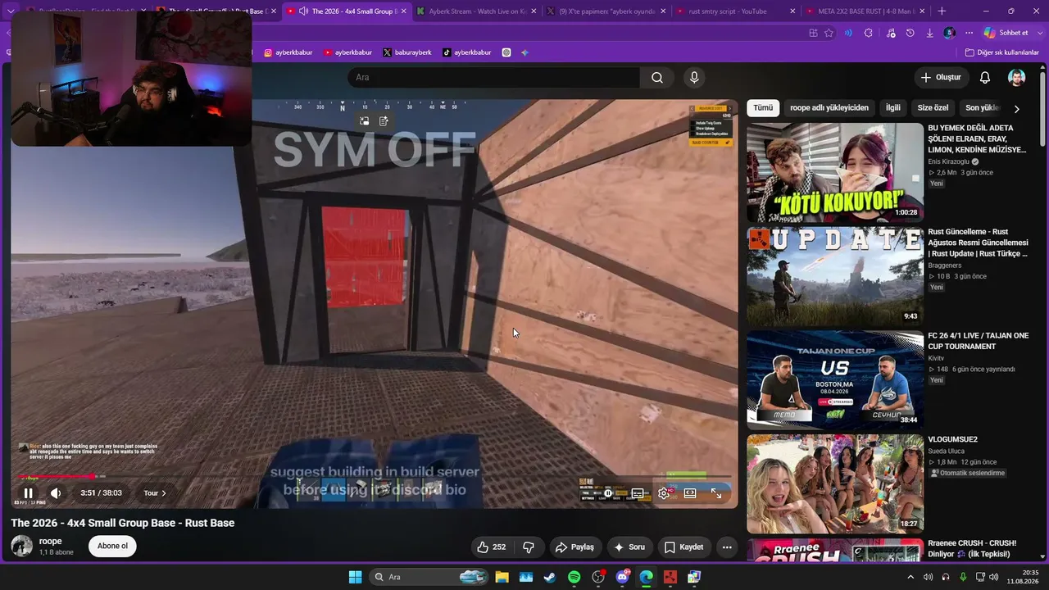This screenshot has width=1049, height=590.
Task: Expand the Tour chapter selector
Action: click(155, 493)
